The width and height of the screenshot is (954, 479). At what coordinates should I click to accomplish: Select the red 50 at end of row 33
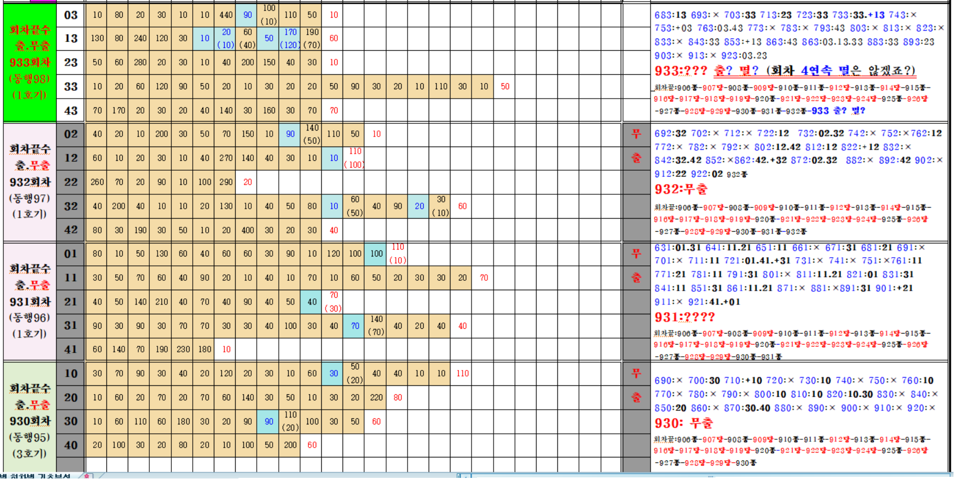[x=505, y=86]
